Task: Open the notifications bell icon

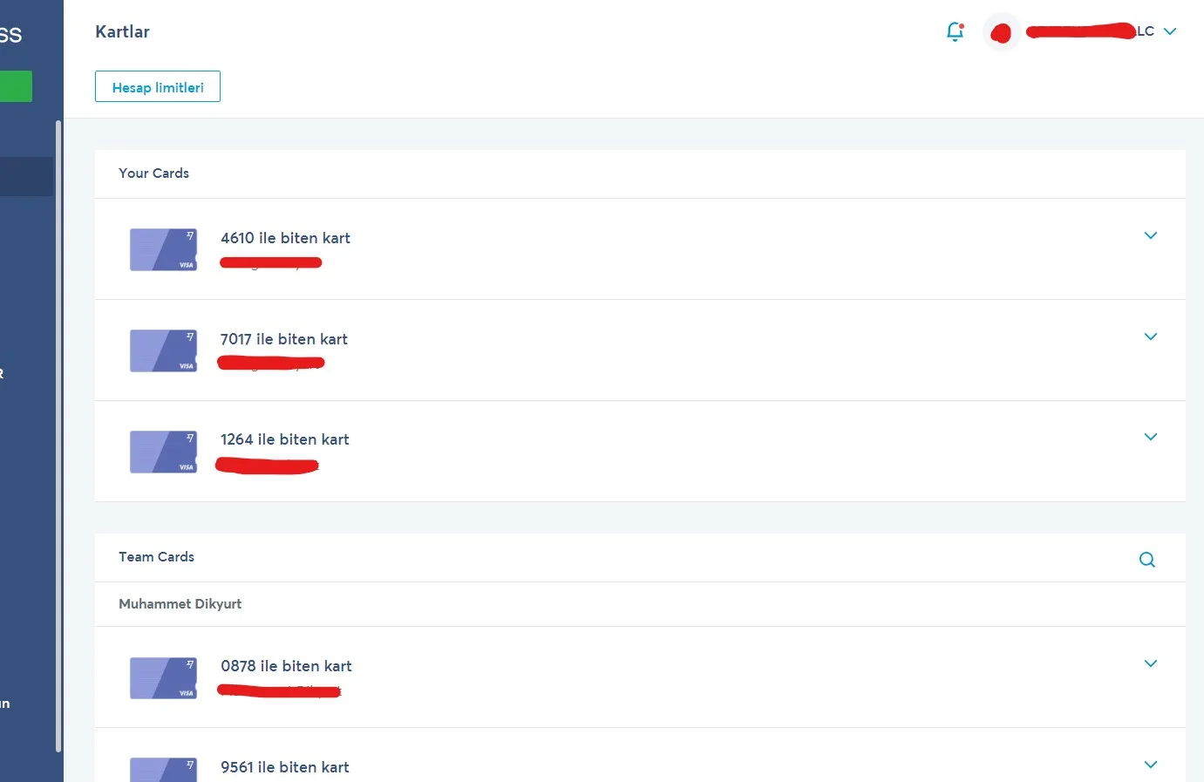Action: (x=955, y=32)
